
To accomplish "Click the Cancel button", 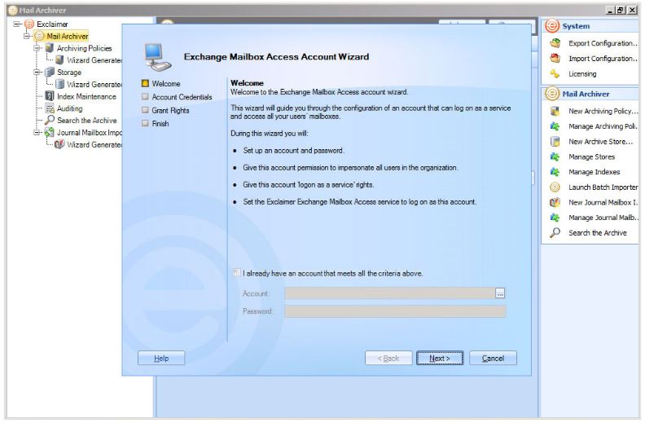I will point(493,358).
